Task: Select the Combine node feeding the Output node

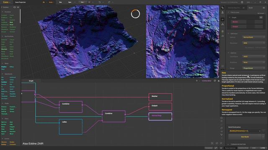Action: tap(113, 116)
